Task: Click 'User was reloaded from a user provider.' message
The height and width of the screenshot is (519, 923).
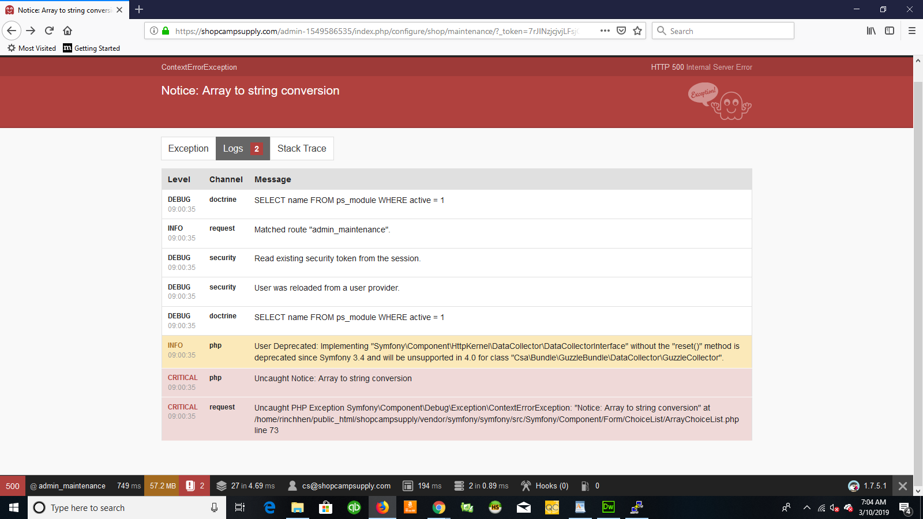Action: tap(327, 288)
